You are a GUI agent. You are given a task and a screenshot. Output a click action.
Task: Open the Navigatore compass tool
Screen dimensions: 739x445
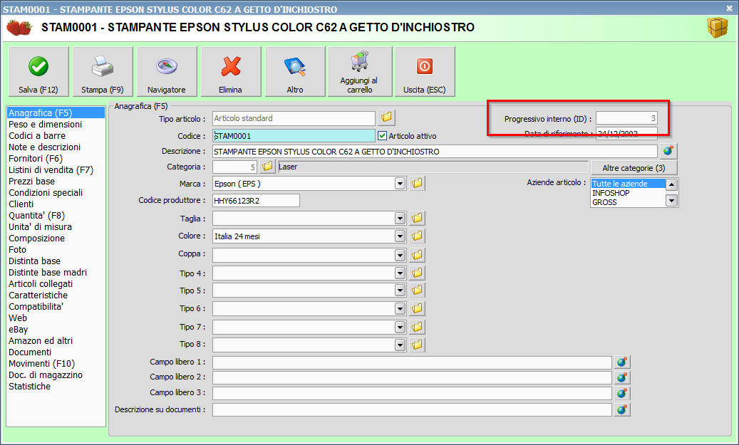(167, 72)
